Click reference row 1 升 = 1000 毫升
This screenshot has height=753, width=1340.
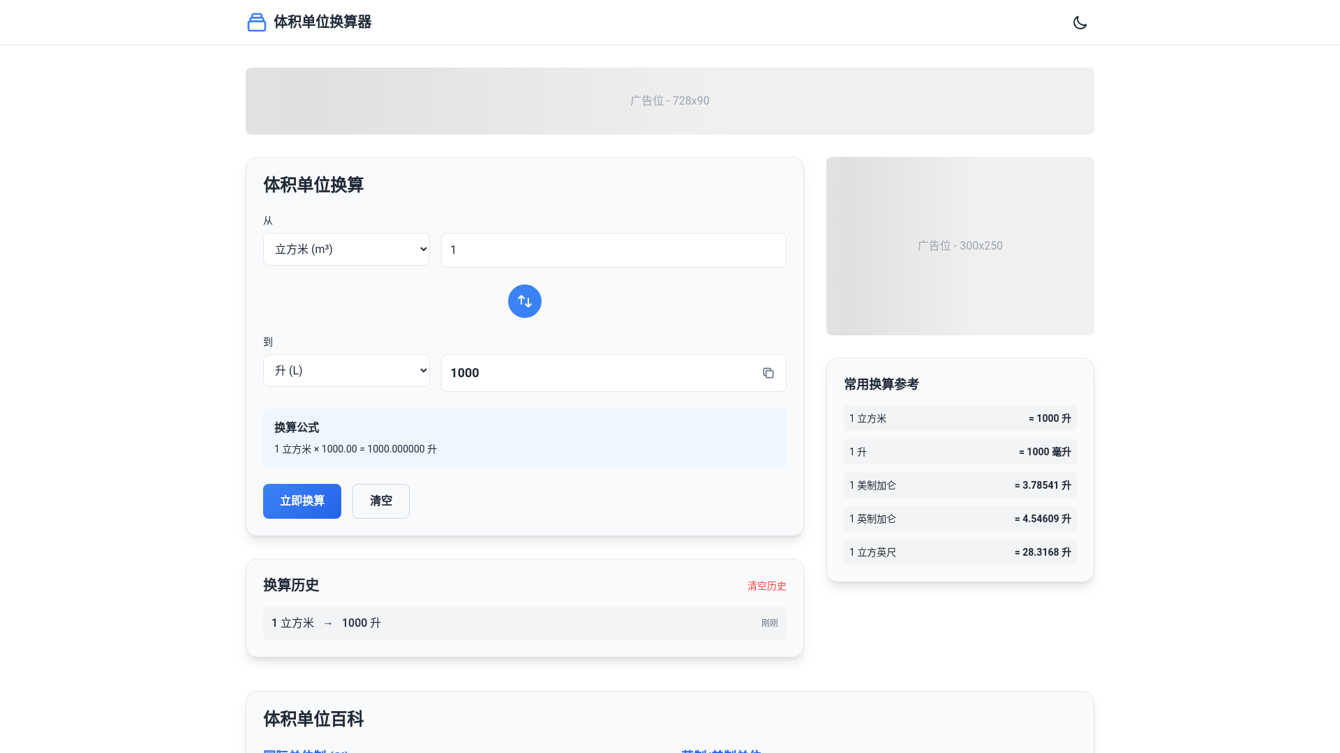click(x=960, y=452)
